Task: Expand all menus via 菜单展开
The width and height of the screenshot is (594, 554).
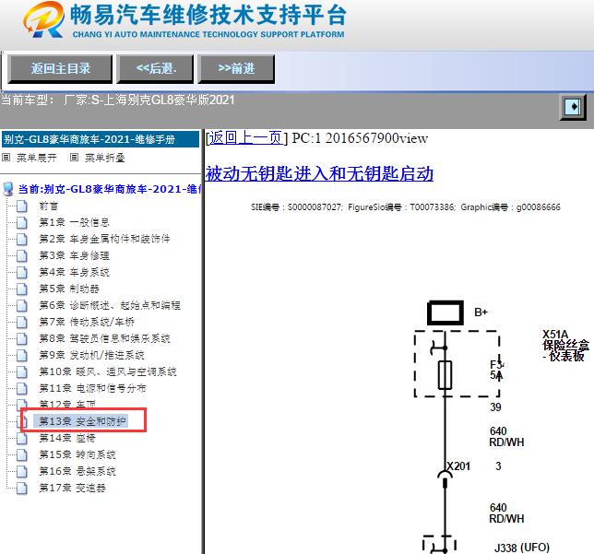Action: [36, 158]
